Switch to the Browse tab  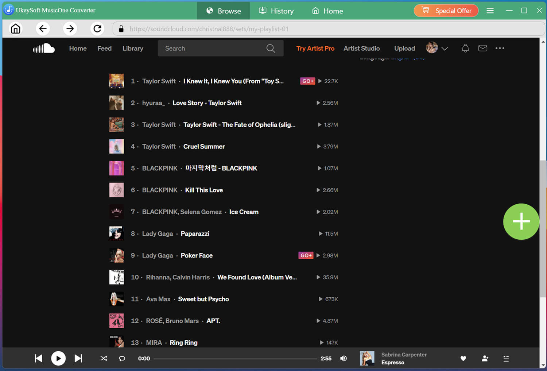[x=224, y=11]
